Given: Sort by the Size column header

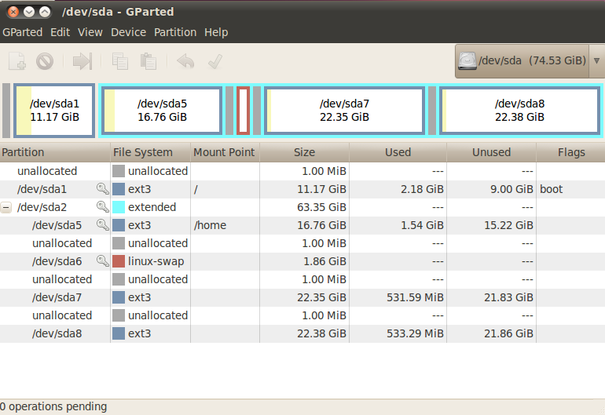Looking at the screenshot, I should point(304,152).
